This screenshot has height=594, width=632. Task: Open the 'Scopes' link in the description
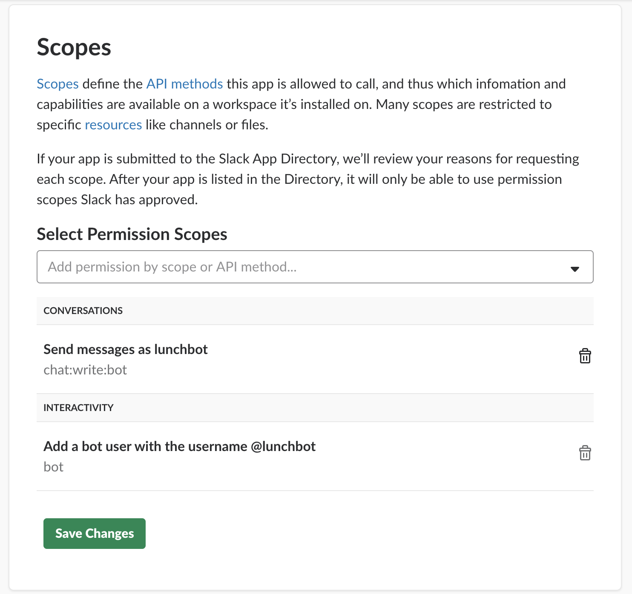[57, 84]
